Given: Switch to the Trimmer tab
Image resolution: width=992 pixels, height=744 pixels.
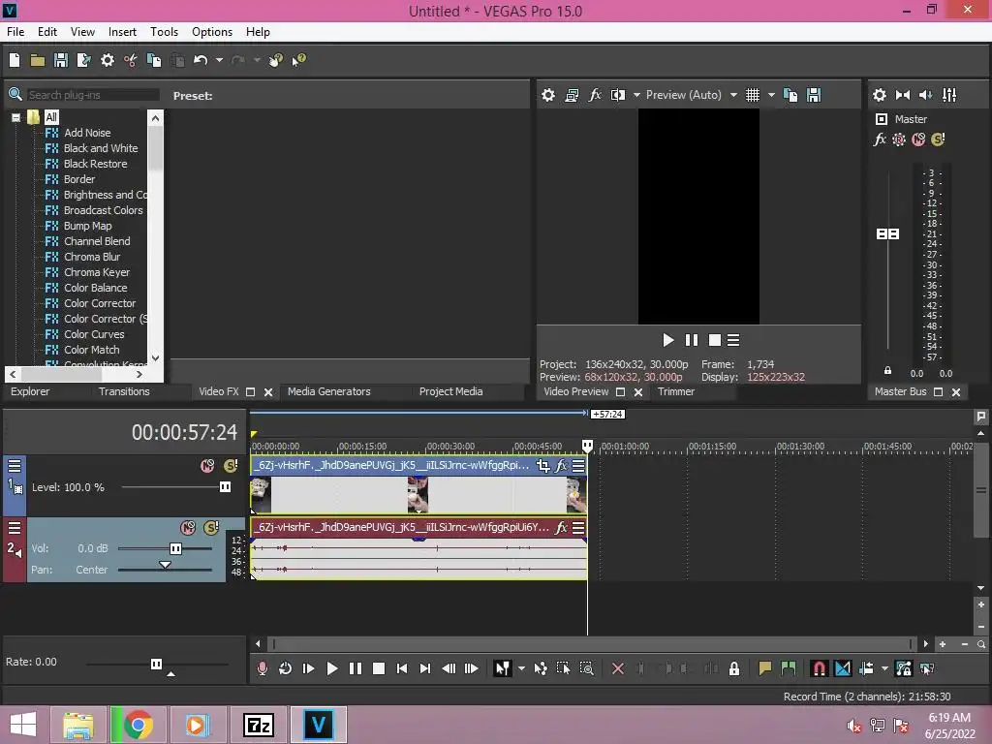Looking at the screenshot, I should (675, 391).
